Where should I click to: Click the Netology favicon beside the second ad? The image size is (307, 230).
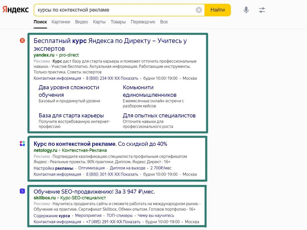[x=23, y=144]
